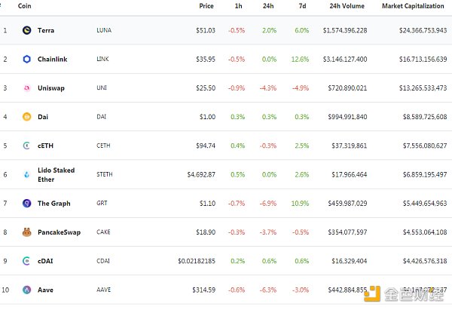Screen dimensions: 452x310
Task: Open the Lido Staked Ether link
Action: point(56,174)
